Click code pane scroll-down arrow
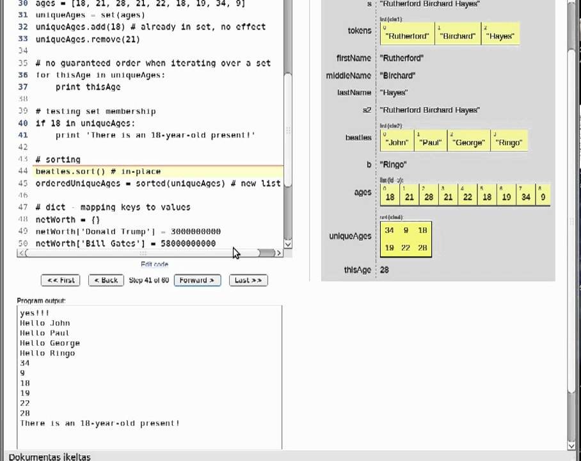Screen dimensions: 581x461 click(x=287, y=244)
